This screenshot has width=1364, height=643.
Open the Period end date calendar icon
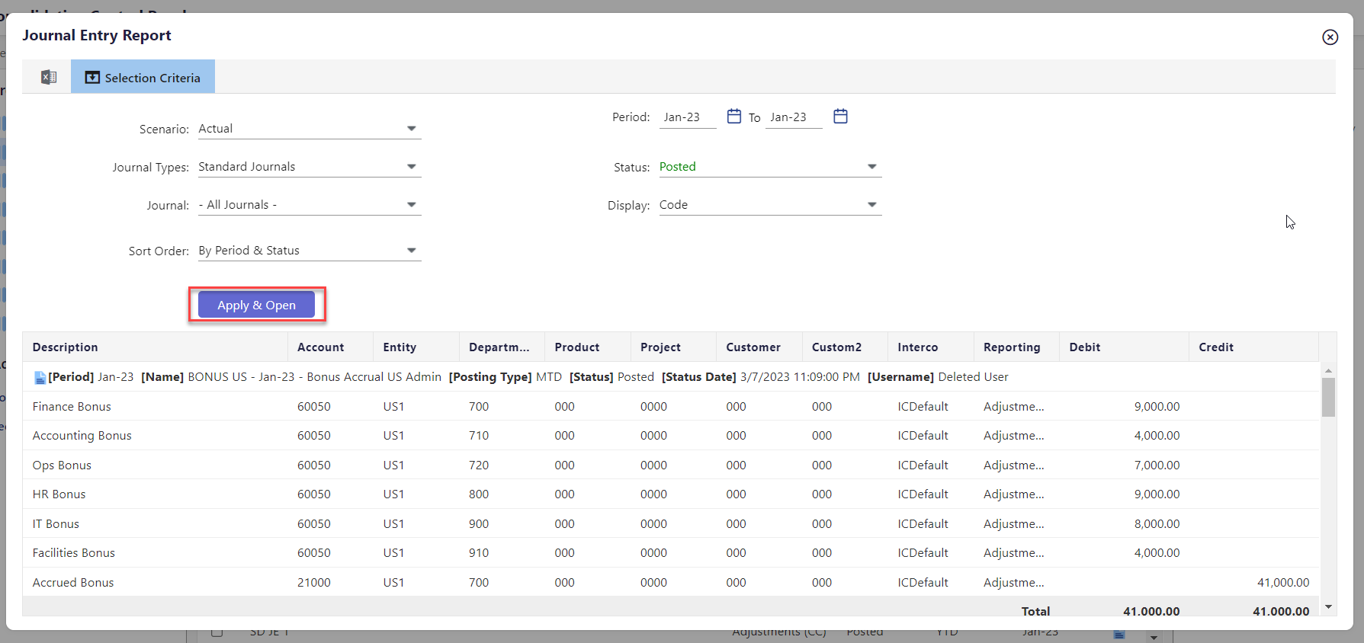pos(840,116)
